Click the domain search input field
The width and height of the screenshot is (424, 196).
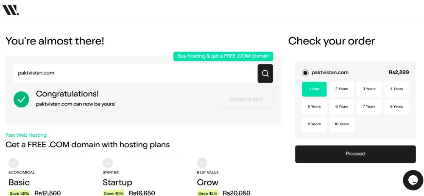(x=136, y=73)
